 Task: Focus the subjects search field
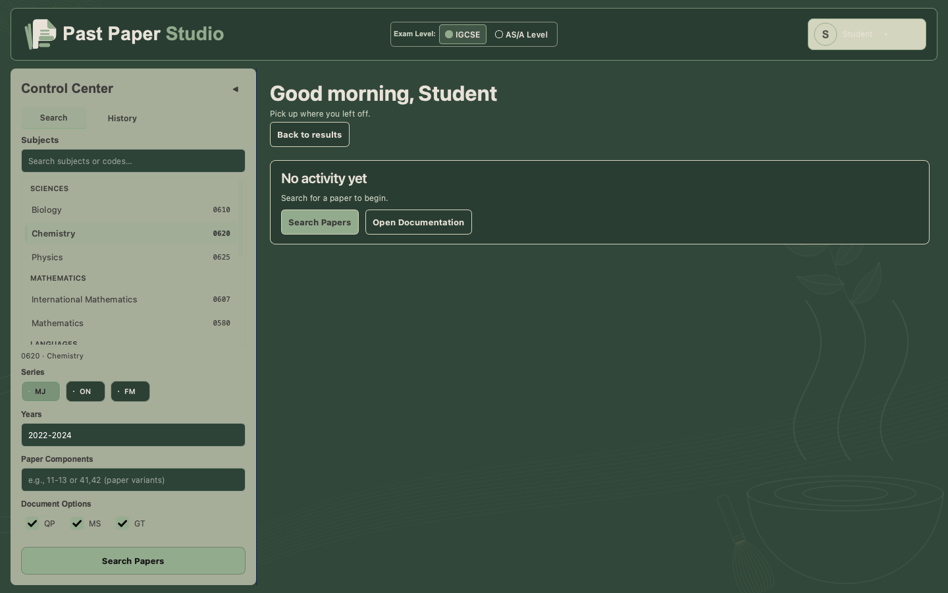tap(133, 161)
